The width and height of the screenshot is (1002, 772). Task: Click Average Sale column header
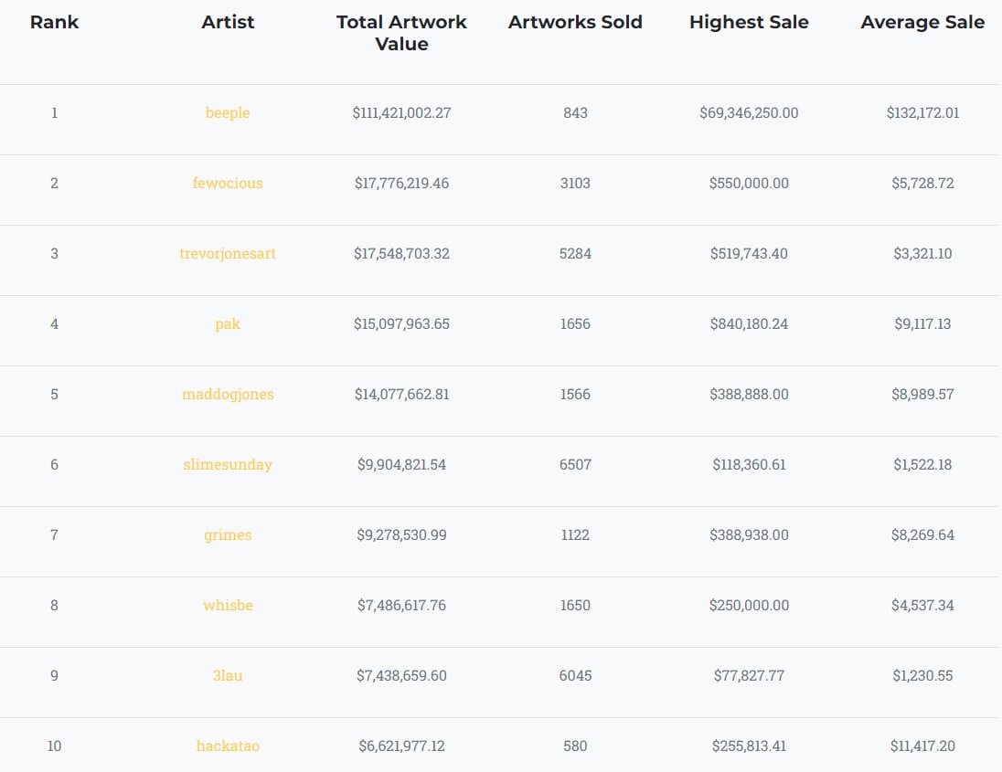click(x=922, y=22)
